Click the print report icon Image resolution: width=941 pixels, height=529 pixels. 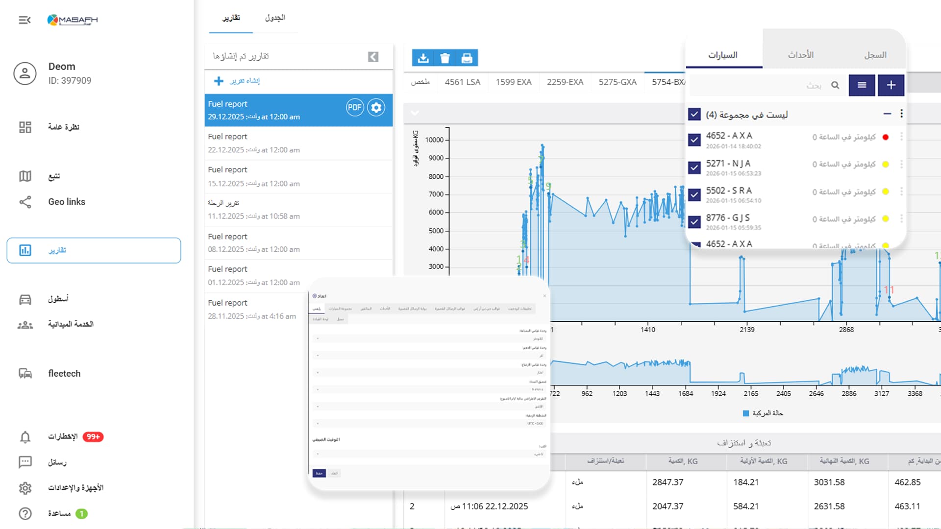[x=467, y=58]
